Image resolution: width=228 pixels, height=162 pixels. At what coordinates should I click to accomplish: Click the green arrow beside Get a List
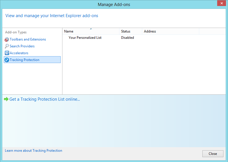click(x=6, y=99)
